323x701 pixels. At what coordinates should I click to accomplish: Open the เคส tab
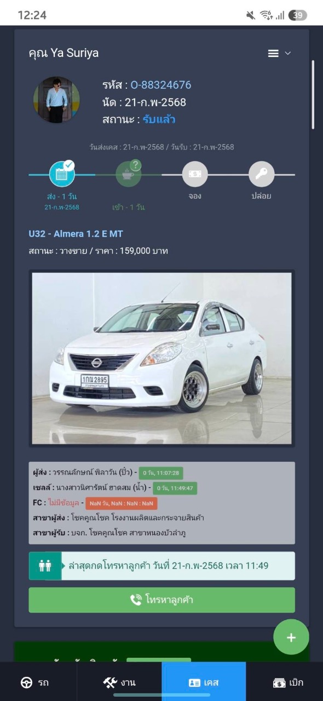tap(204, 682)
